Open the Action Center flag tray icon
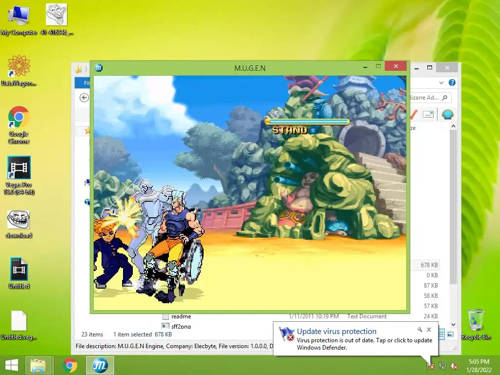This screenshot has width=500, height=375. [x=431, y=365]
